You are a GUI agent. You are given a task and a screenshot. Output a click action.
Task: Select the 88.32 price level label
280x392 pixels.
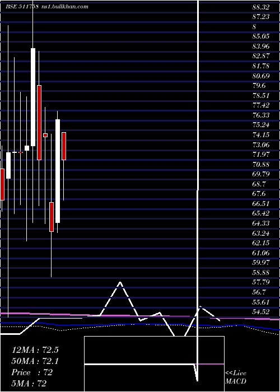[261, 7]
